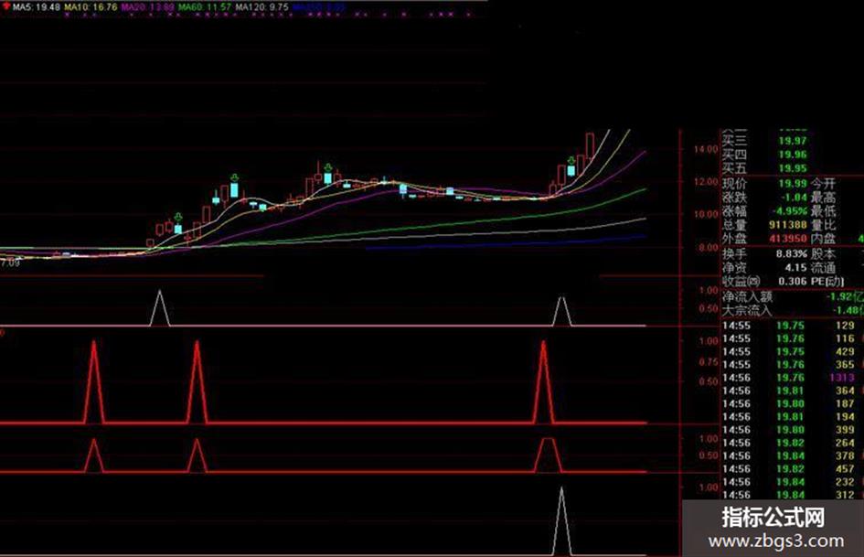The width and height of the screenshot is (864, 557).
Task: Click the red diamond icon before MA5
Action: (x=6, y=6)
